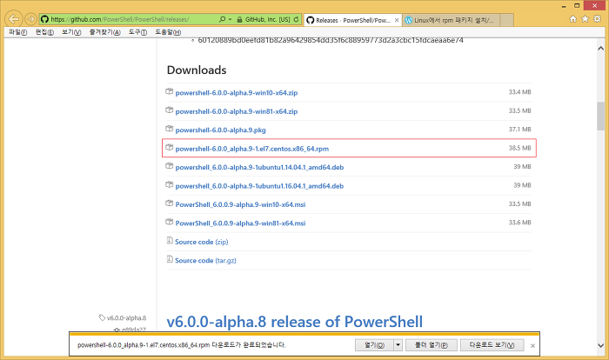Open the 도움말(H) menu
The height and width of the screenshot is (360, 609).
[x=168, y=32]
